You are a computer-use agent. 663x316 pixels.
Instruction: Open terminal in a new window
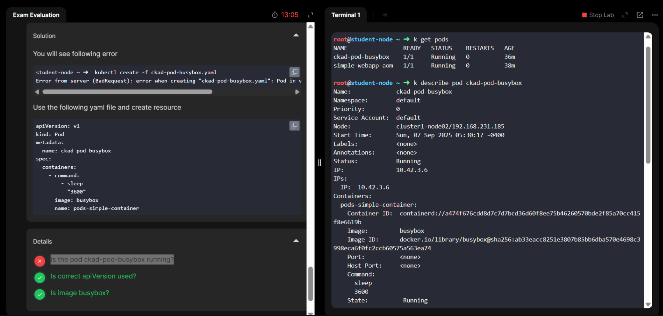(x=640, y=15)
